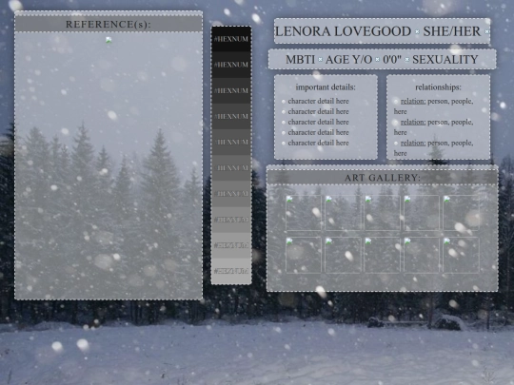Viewport: 514px width, 385px height.
Task: Open first Art Gallery thumbnail in bottom row
Action: click(x=304, y=255)
